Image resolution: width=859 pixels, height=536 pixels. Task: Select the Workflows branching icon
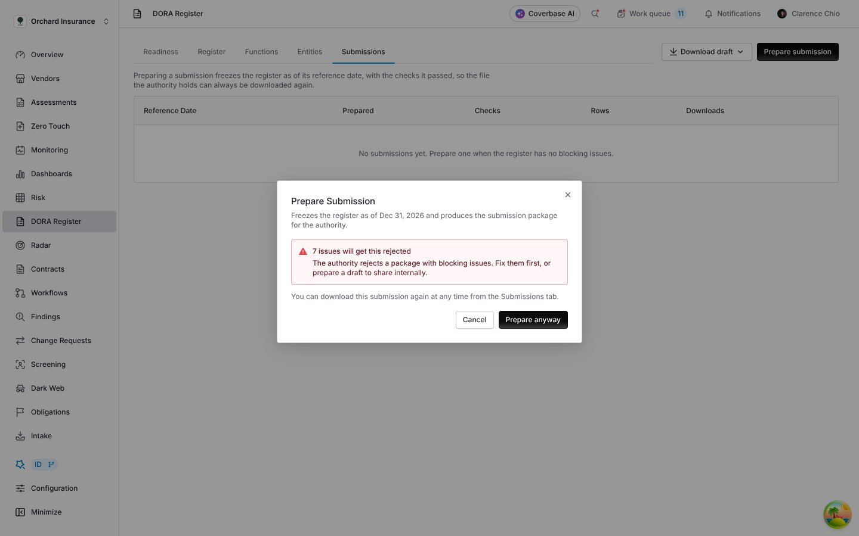click(x=20, y=293)
